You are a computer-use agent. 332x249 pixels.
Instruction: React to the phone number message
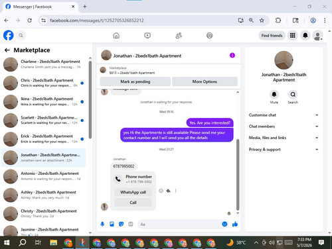point(161,191)
